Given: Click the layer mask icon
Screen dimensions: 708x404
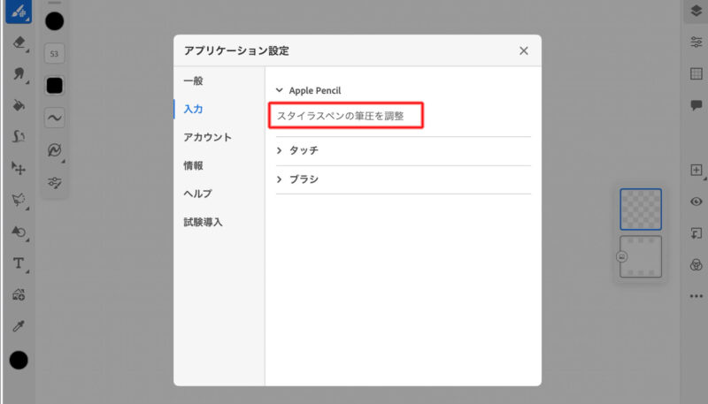Looking at the screenshot, I should pyautogui.click(x=696, y=233).
